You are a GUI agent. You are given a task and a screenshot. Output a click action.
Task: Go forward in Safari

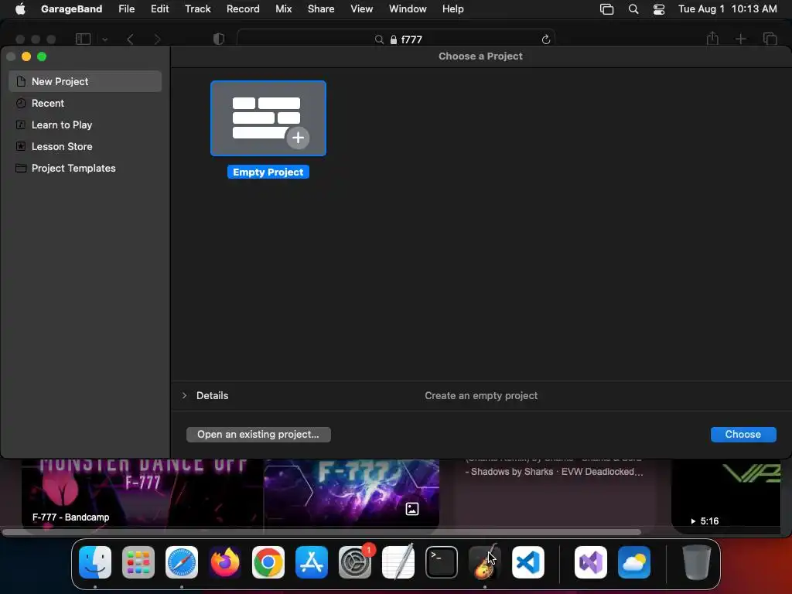tap(157, 39)
